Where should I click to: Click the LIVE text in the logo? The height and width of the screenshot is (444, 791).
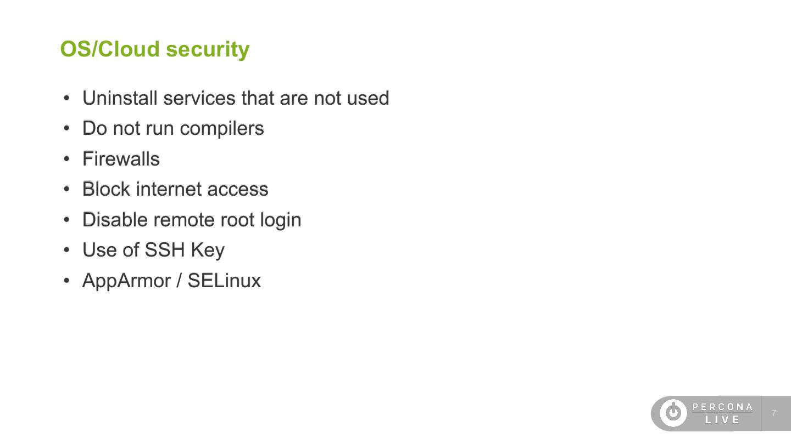click(722, 420)
